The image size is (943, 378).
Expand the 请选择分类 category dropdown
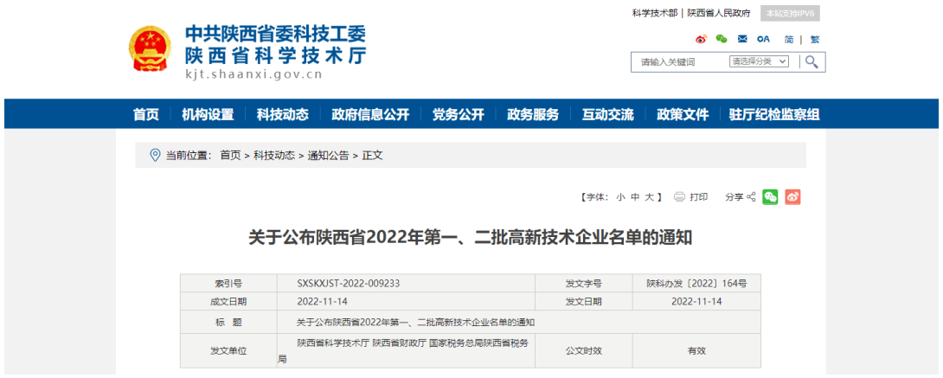point(759,61)
